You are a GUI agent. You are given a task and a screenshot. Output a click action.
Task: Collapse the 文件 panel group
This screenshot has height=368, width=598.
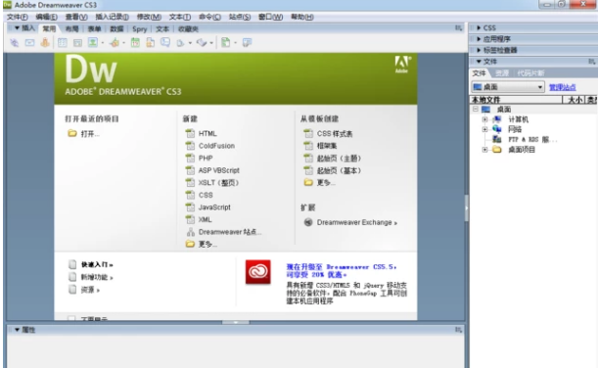[479, 62]
